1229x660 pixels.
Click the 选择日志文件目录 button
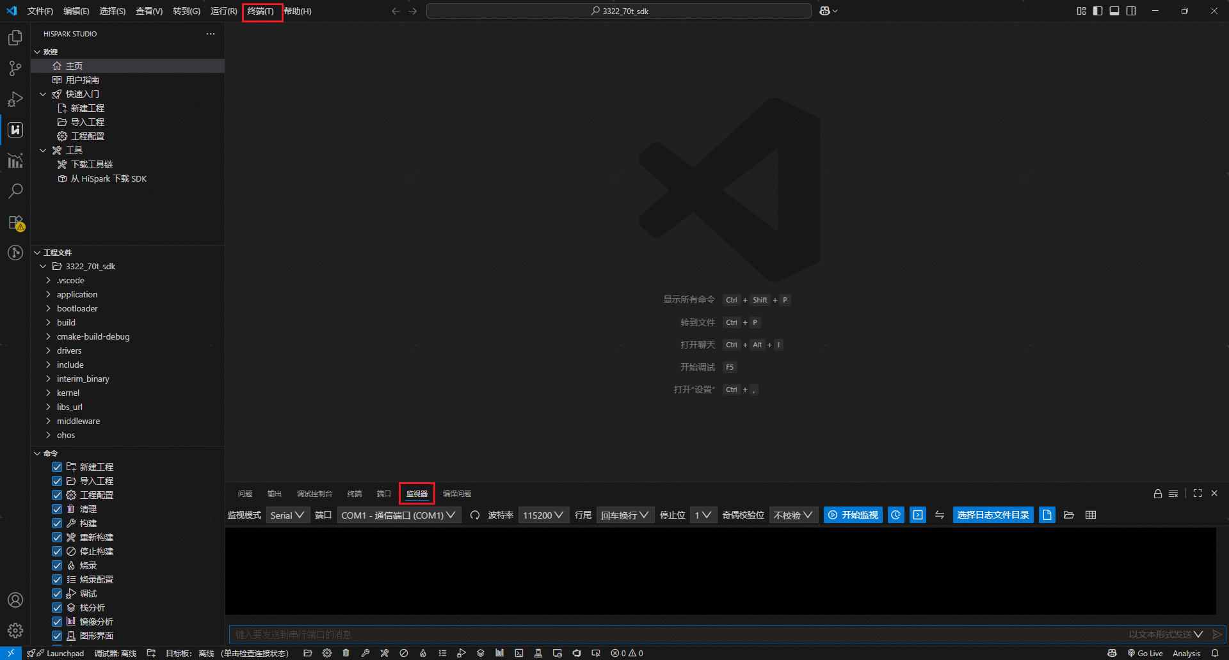(992, 515)
